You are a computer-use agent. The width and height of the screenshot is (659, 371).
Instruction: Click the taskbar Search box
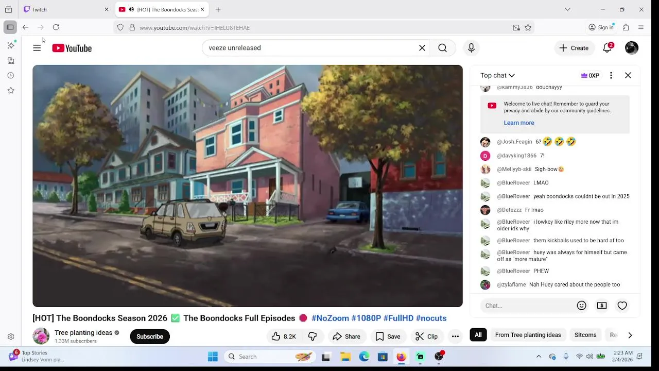270,357
